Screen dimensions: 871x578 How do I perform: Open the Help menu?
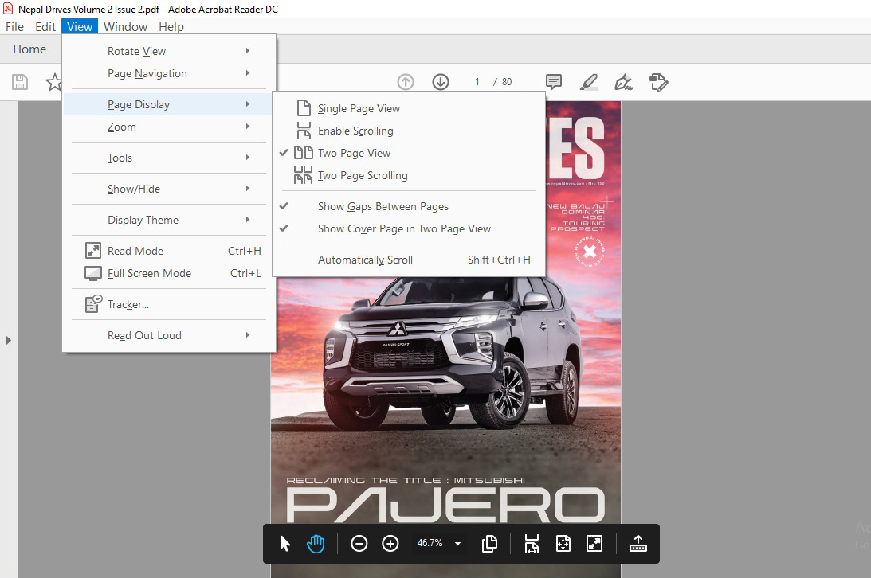pyautogui.click(x=171, y=26)
